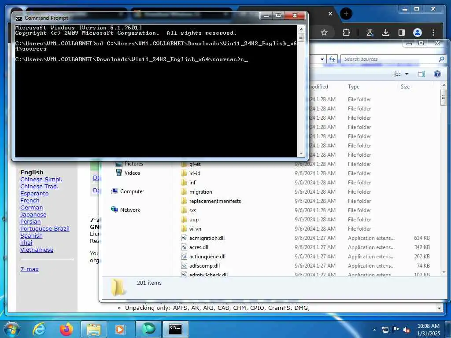
Task: Open French language link
Action: (x=30, y=200)
